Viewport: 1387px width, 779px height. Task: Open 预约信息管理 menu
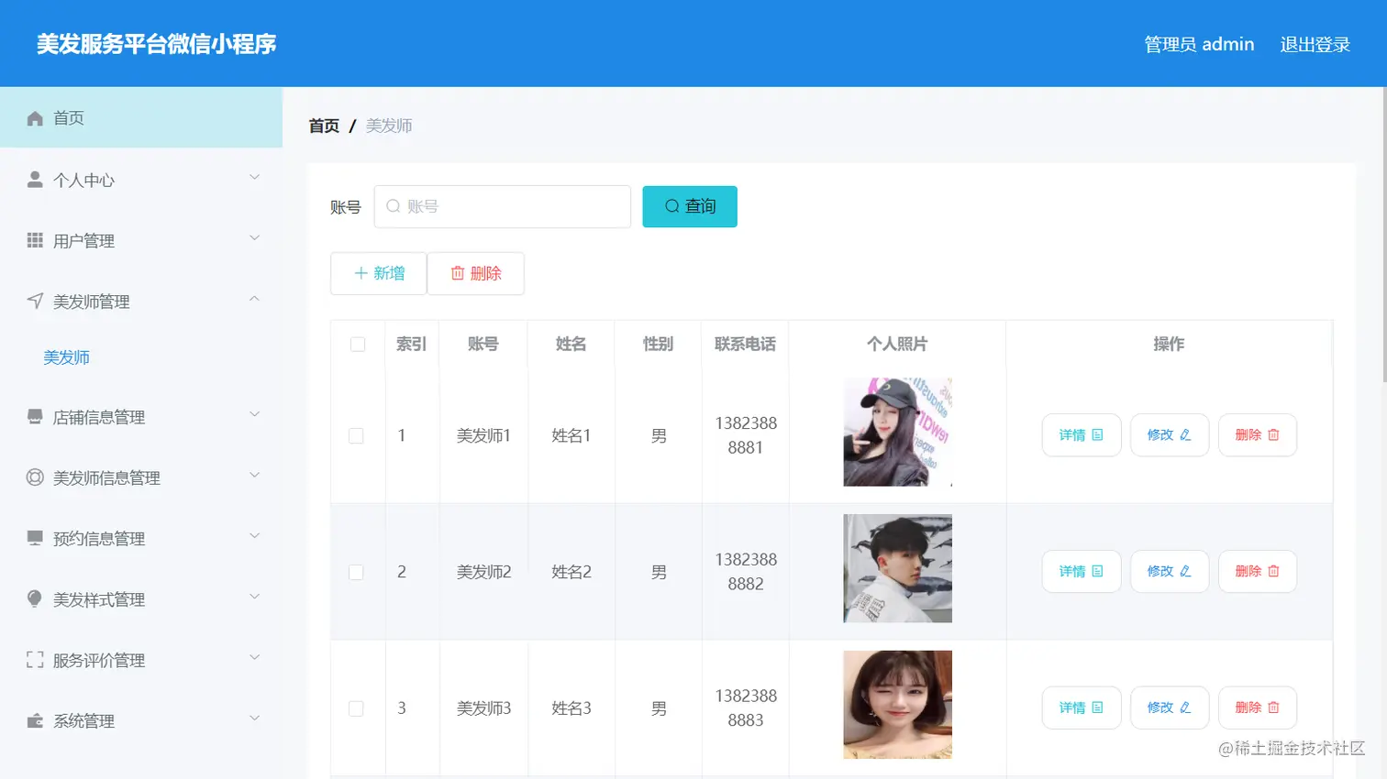click(141, 538)
